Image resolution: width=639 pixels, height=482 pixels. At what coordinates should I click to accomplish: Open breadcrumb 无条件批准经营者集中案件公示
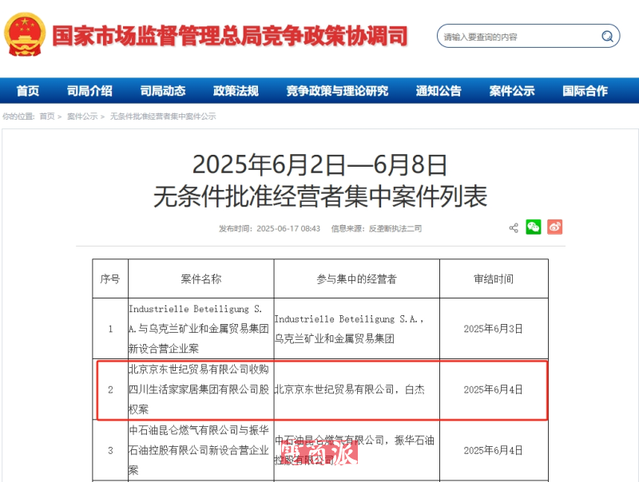pos(163,117)
